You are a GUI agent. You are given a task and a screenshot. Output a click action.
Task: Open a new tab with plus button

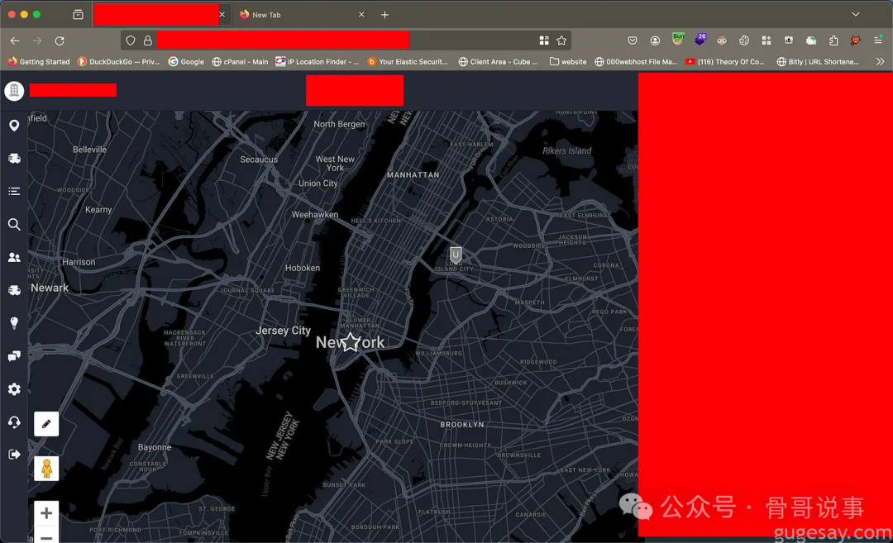pos(385,15)
